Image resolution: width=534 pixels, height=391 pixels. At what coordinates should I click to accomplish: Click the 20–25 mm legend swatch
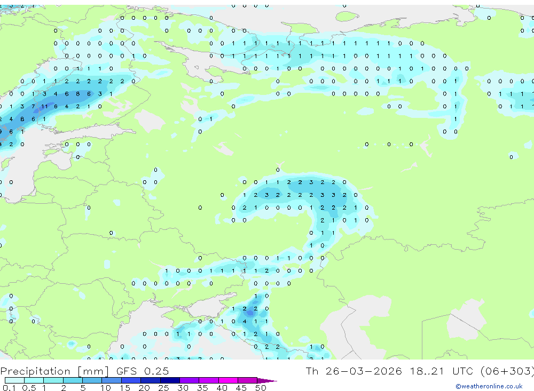150,380
